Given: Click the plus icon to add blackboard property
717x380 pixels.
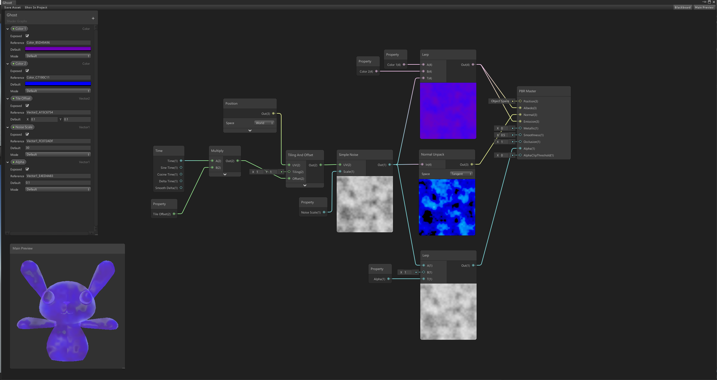Looking at the screenshot, I should coord(93,19).
